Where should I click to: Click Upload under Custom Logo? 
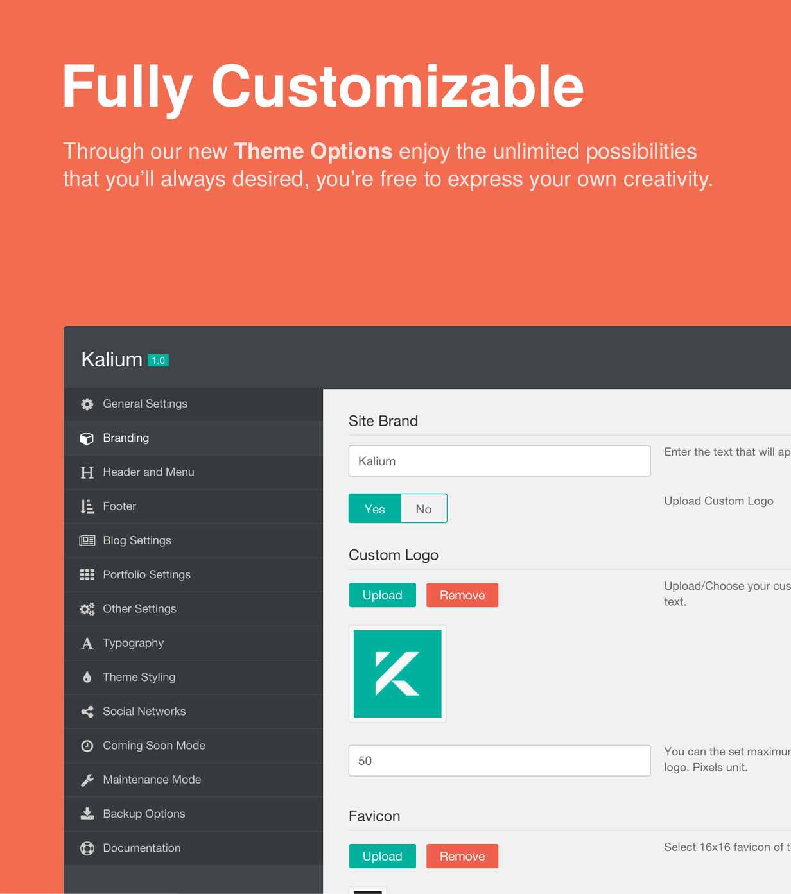click(x=382, y=595)
